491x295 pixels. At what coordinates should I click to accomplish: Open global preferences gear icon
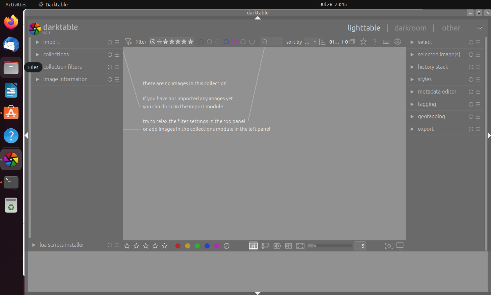click(397, 42)
